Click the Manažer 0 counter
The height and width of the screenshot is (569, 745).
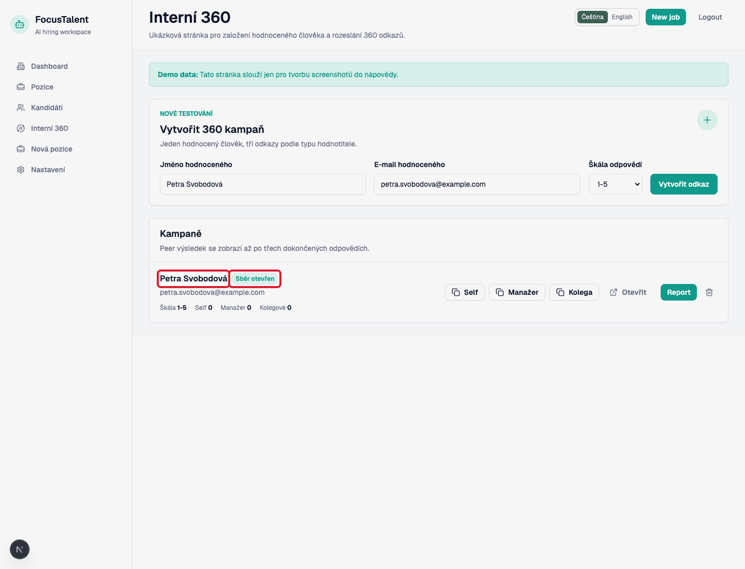[236, 308]
